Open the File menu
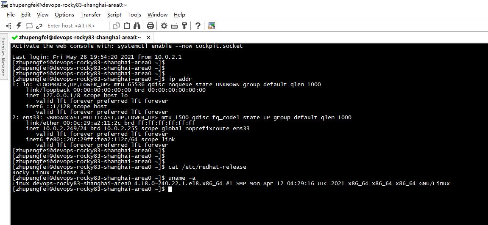The height and width of the screenshot is (225, 488). (11, 14)
